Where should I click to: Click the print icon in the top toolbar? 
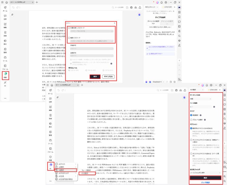pos(131,7)
